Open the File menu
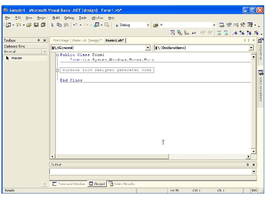Screen dimensions: 266x199 click(7, 18)
